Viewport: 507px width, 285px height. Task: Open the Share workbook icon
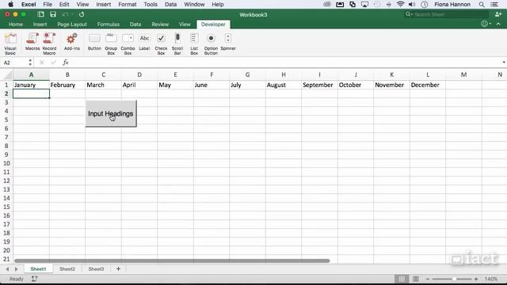498,14
